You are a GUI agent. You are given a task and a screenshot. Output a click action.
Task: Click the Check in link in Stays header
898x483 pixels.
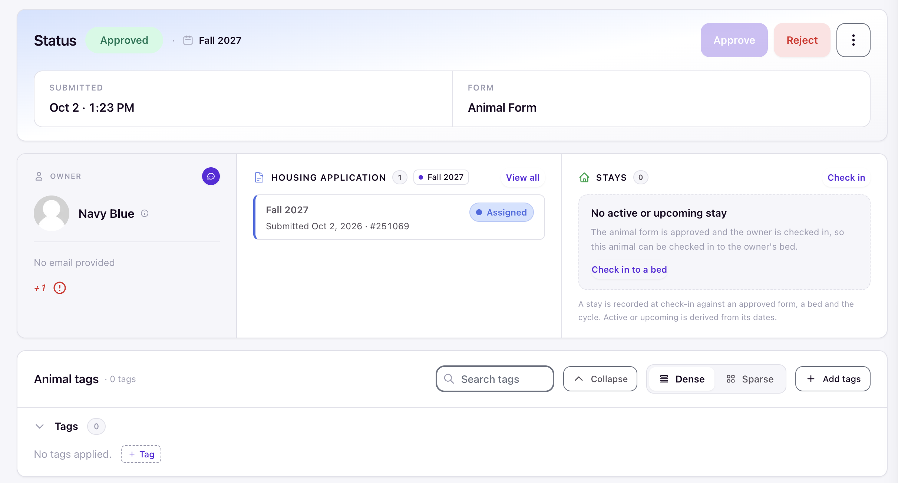point(846,177)
